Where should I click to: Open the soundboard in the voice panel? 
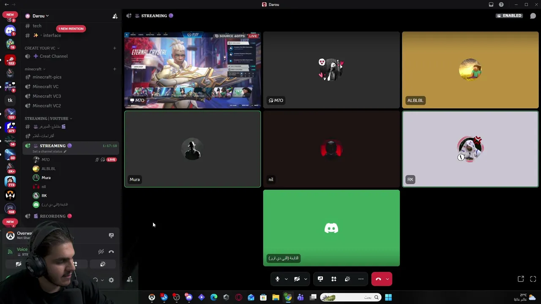click(x=103, y=264)
